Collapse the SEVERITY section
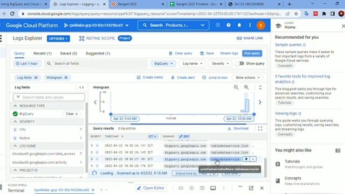345x194 pixels. coord(15,121)
